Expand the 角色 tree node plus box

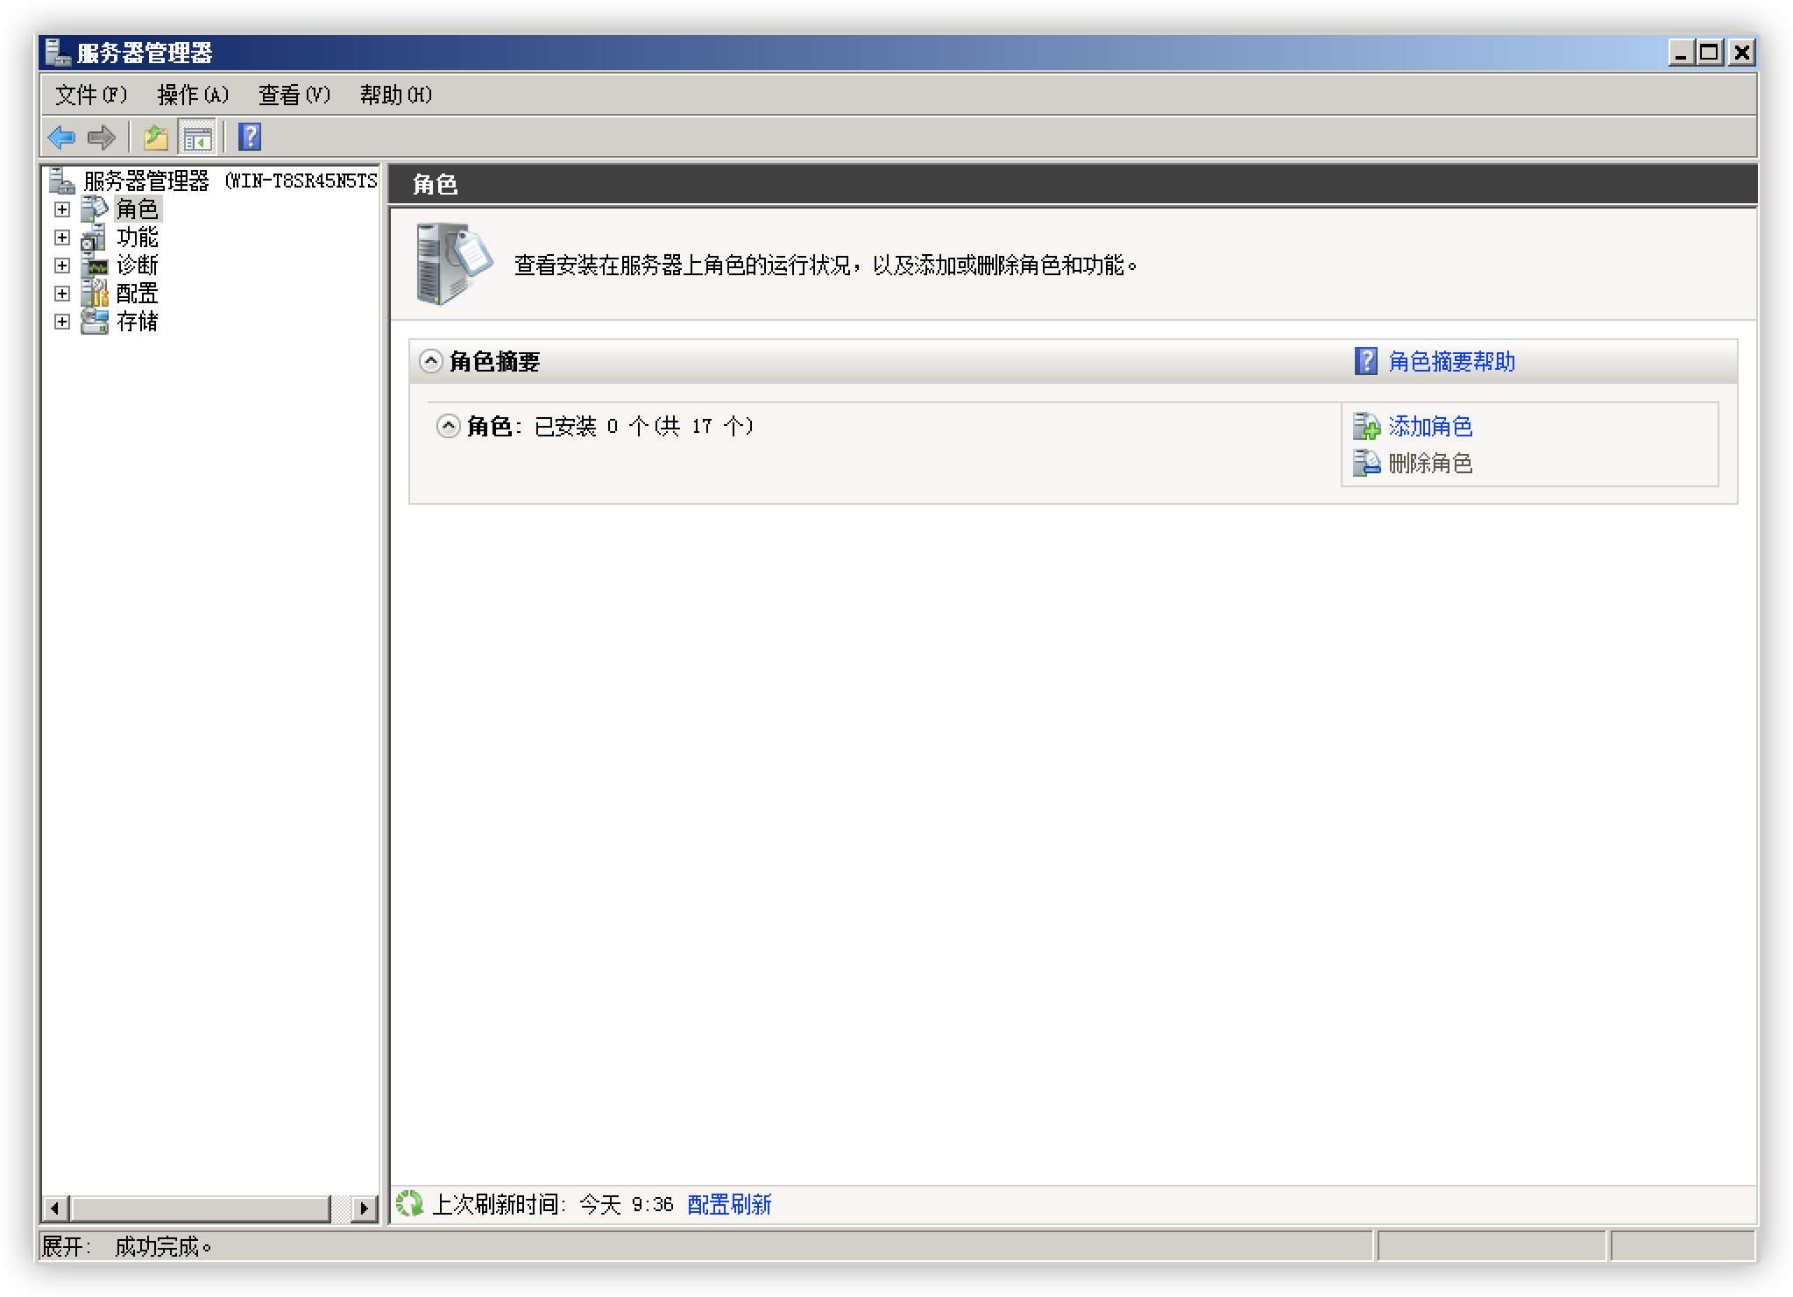pyautogui.click(x=62, y=209)
